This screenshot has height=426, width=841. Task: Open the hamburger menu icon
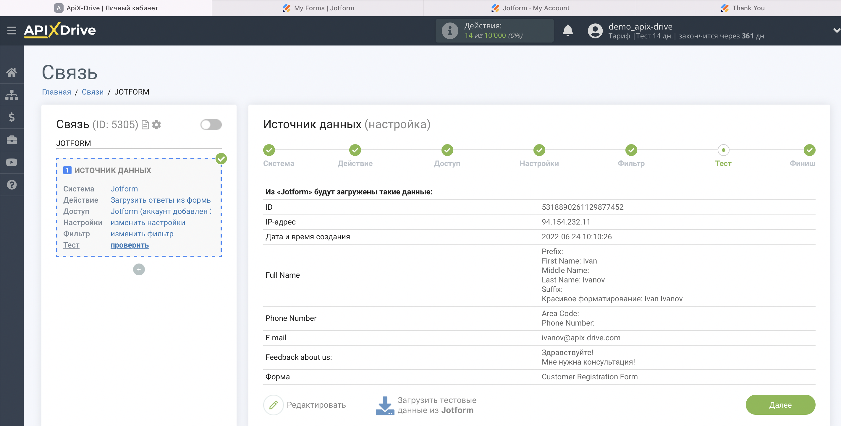coord(12,30)
